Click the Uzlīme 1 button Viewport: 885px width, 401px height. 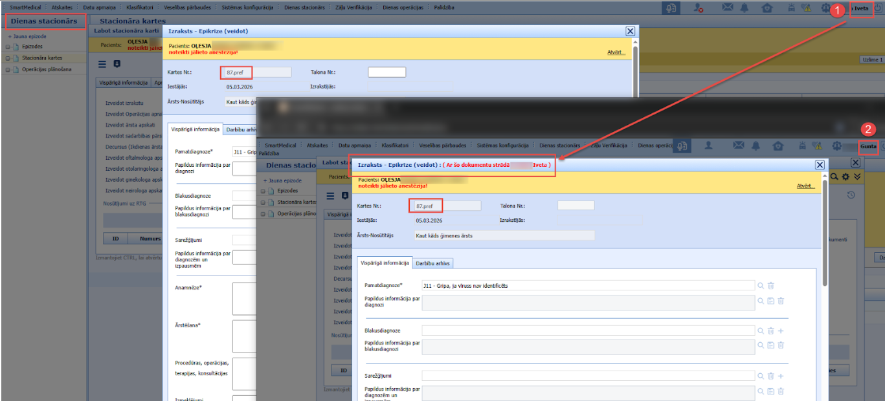coord(872,60)
